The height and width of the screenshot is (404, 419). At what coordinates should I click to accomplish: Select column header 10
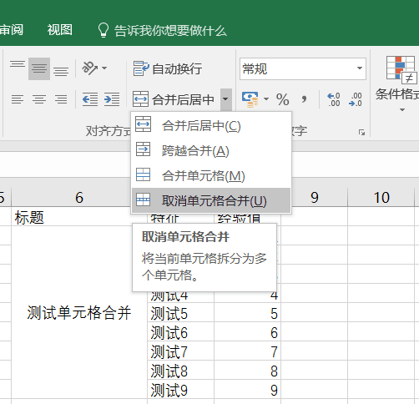[x=381, y=198]
